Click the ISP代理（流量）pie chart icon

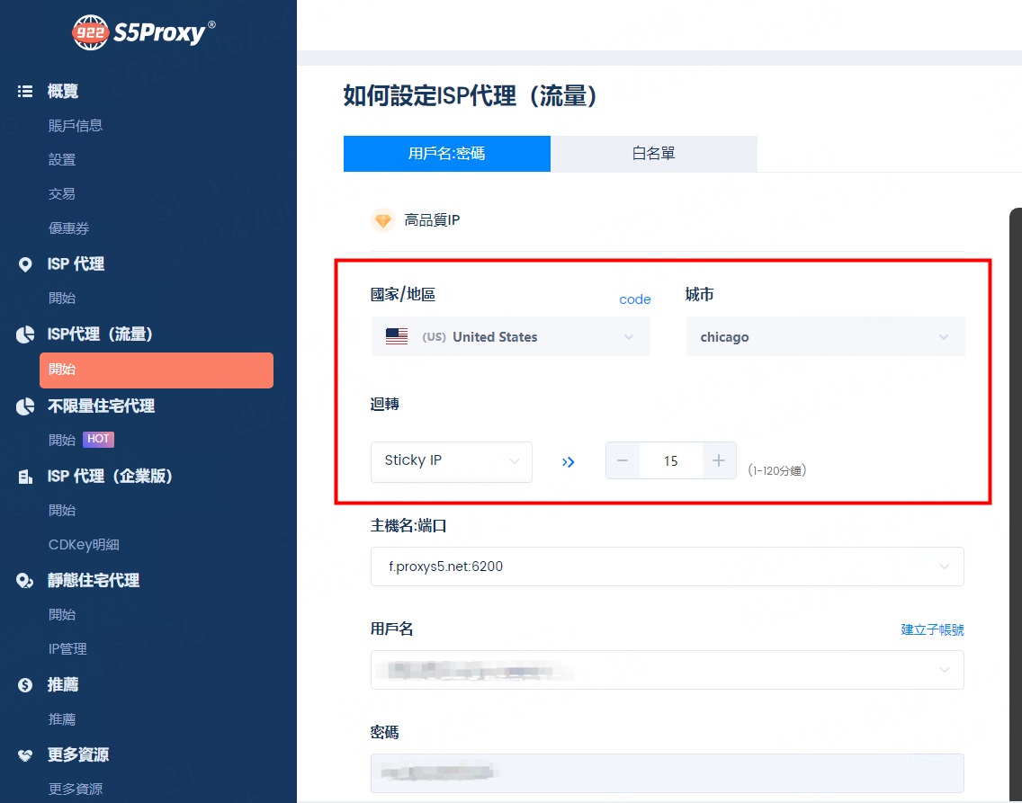click(25, 335)
